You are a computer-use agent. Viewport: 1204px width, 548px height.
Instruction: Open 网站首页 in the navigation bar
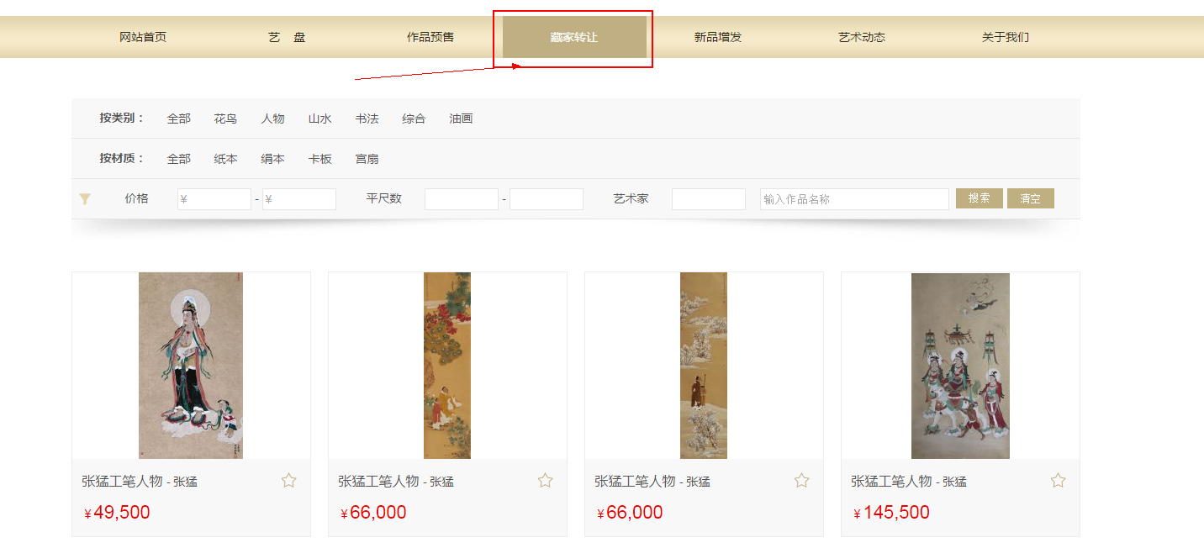coord(143,37)
